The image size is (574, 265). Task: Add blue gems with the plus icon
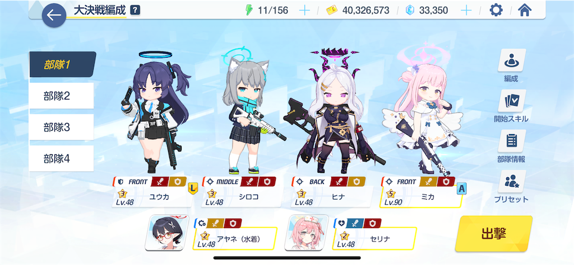[x=466, y=10]
